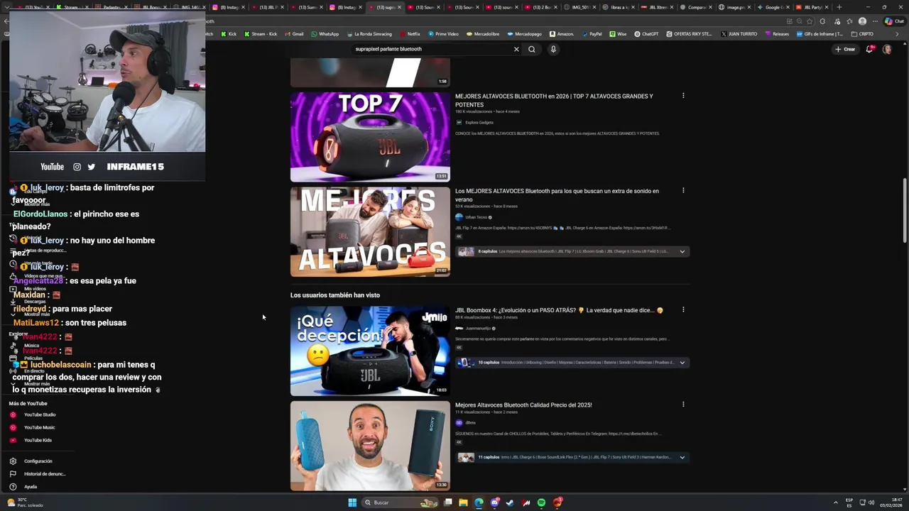Switch to the libras a kg tab
The height and width of the screenshot is (511, 909).
click(618, 7)
